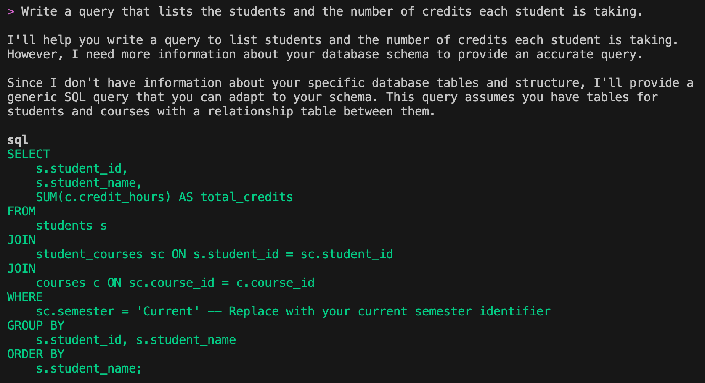The image size is (705, 383).
Task: Click student_courses sc join line
Action: click(x=215, y=254)
